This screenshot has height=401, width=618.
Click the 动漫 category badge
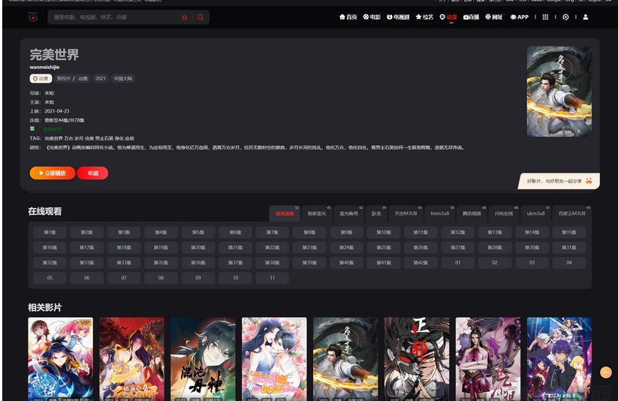coord(41,78)
